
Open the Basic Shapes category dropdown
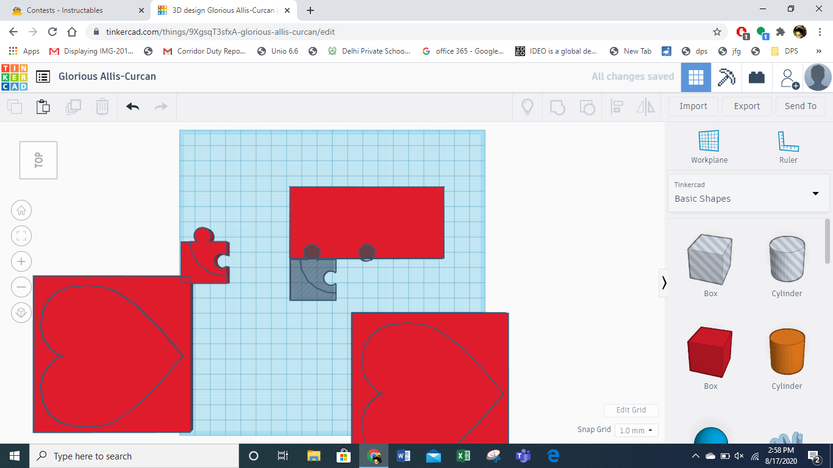pos(748,193)
